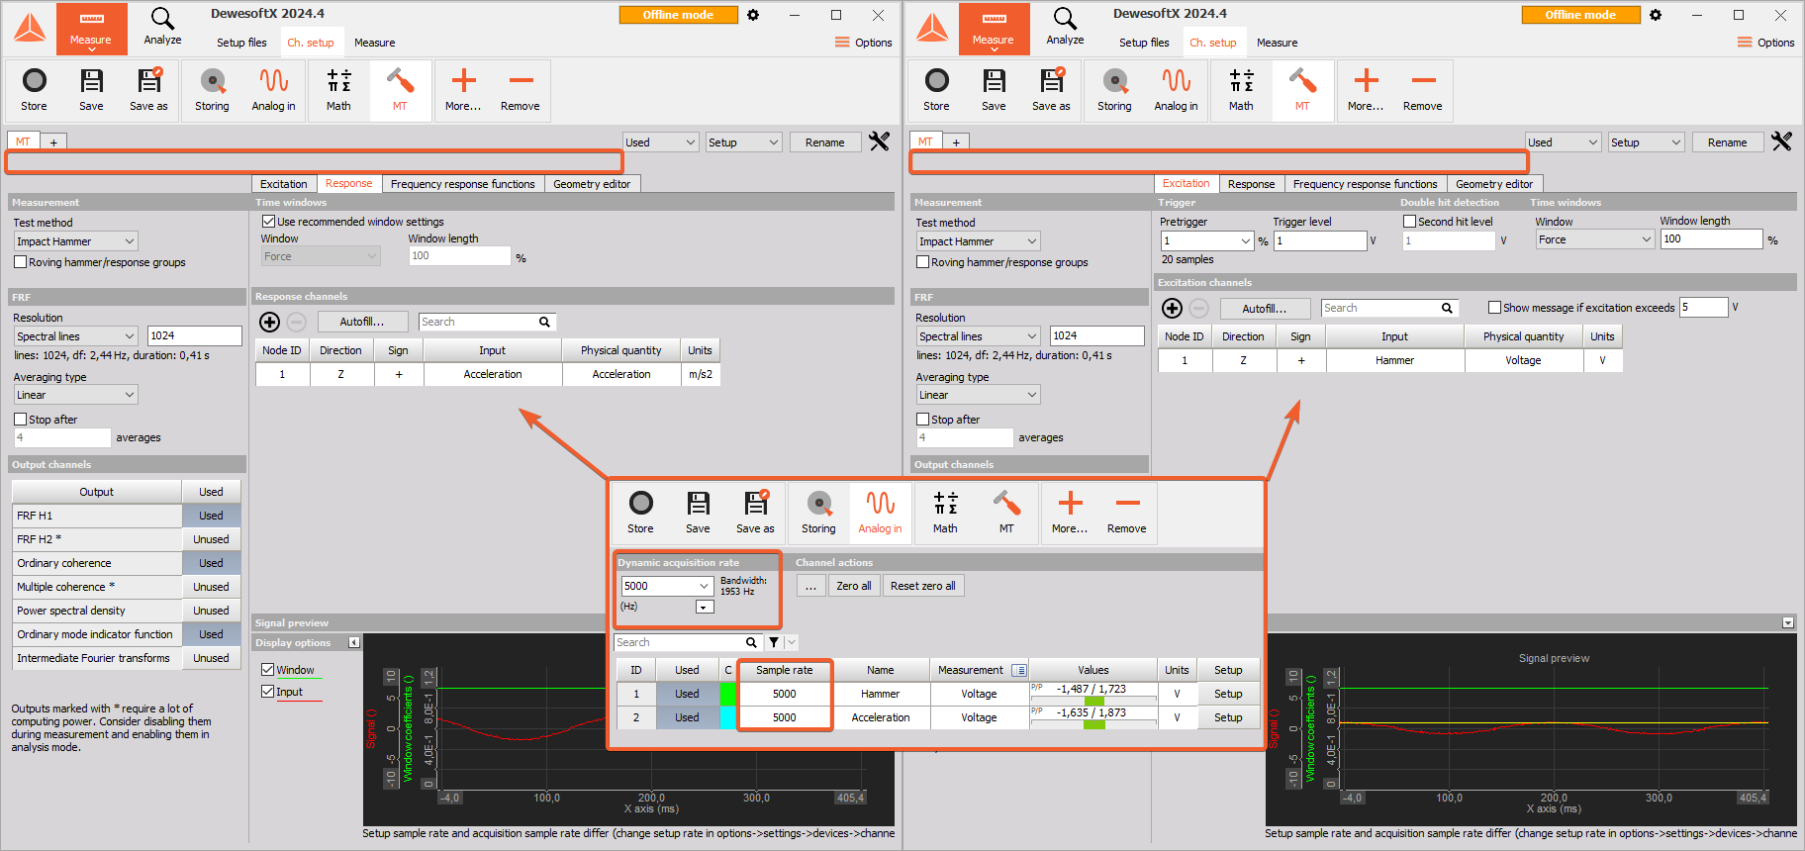Click Search field in Excitation channels
1805x851 pixels.
coord(1388,308)
